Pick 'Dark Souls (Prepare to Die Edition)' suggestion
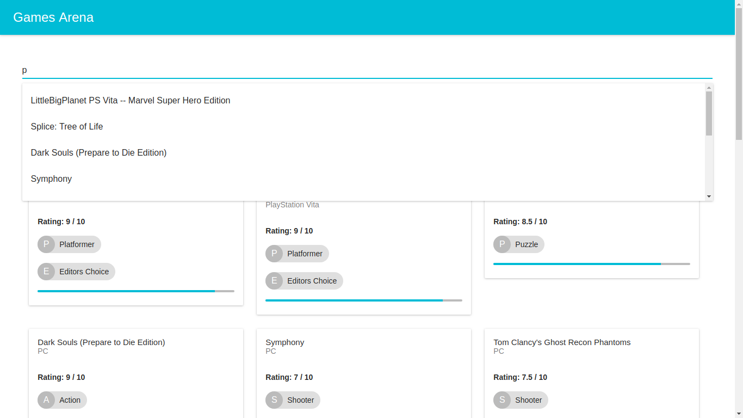Image resolution: width=743 pixels, height=418 pixels. click(363, 153)
